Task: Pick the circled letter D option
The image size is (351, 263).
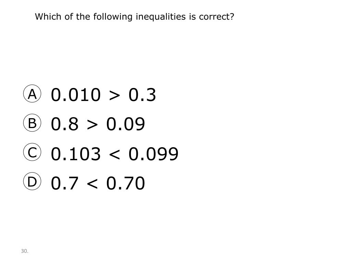Action: coord(32,181)
